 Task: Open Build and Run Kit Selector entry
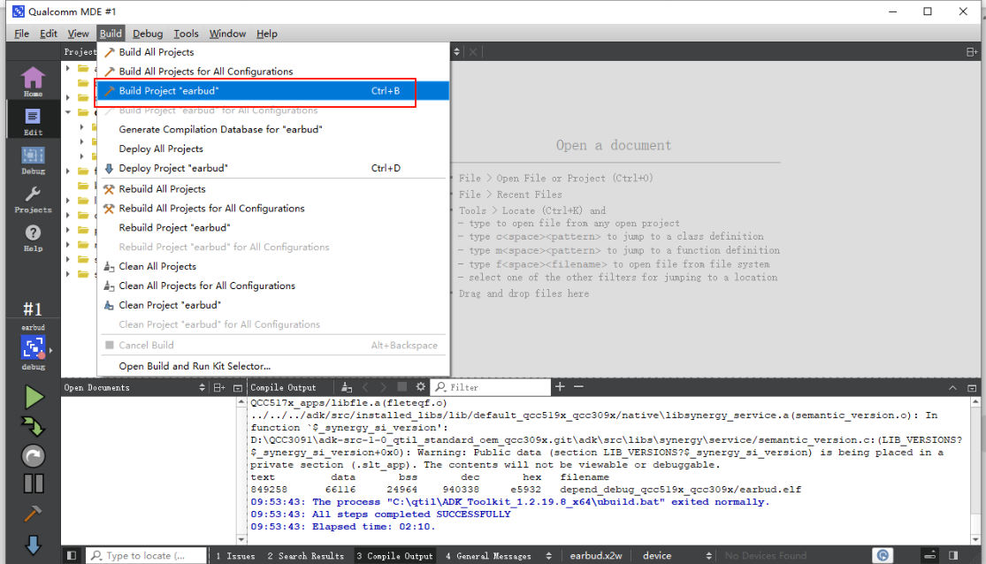point(273,366)
